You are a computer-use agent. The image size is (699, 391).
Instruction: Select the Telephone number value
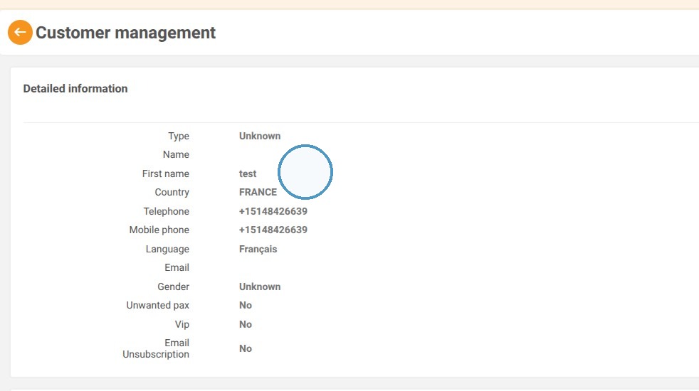273,211
